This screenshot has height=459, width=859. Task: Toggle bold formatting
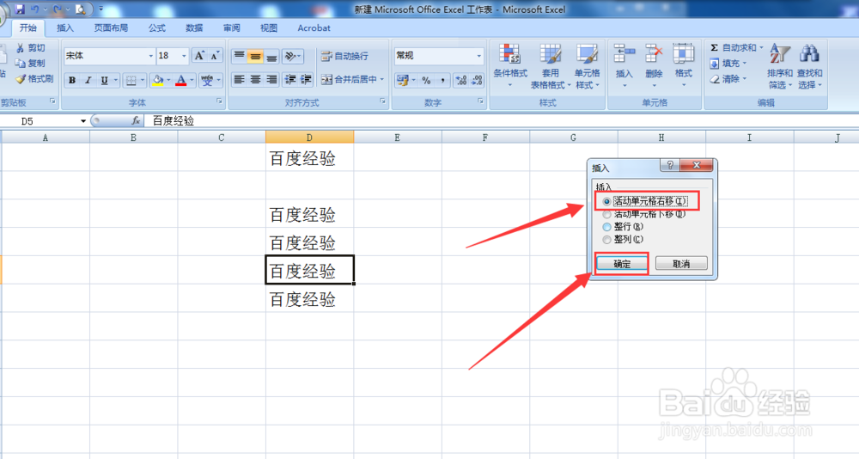click(x=72, y=80)
